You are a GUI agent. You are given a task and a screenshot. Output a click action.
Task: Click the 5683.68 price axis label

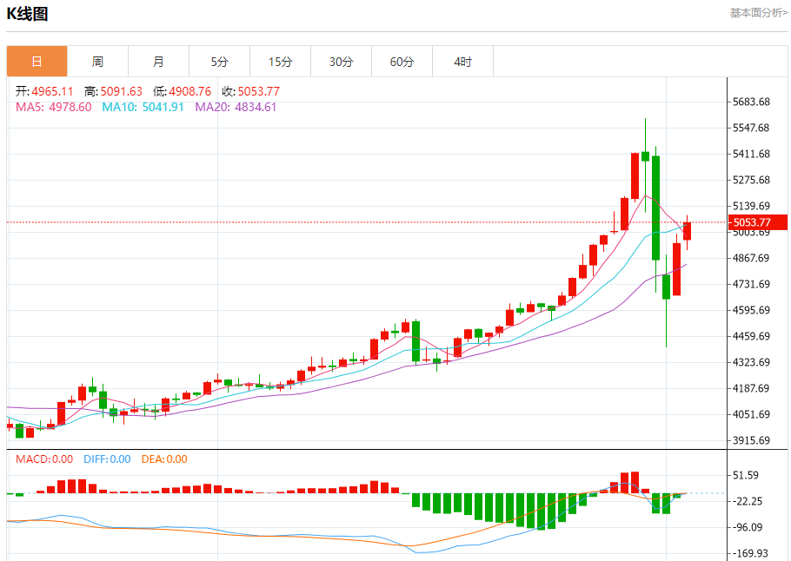[x=752, y=102]
